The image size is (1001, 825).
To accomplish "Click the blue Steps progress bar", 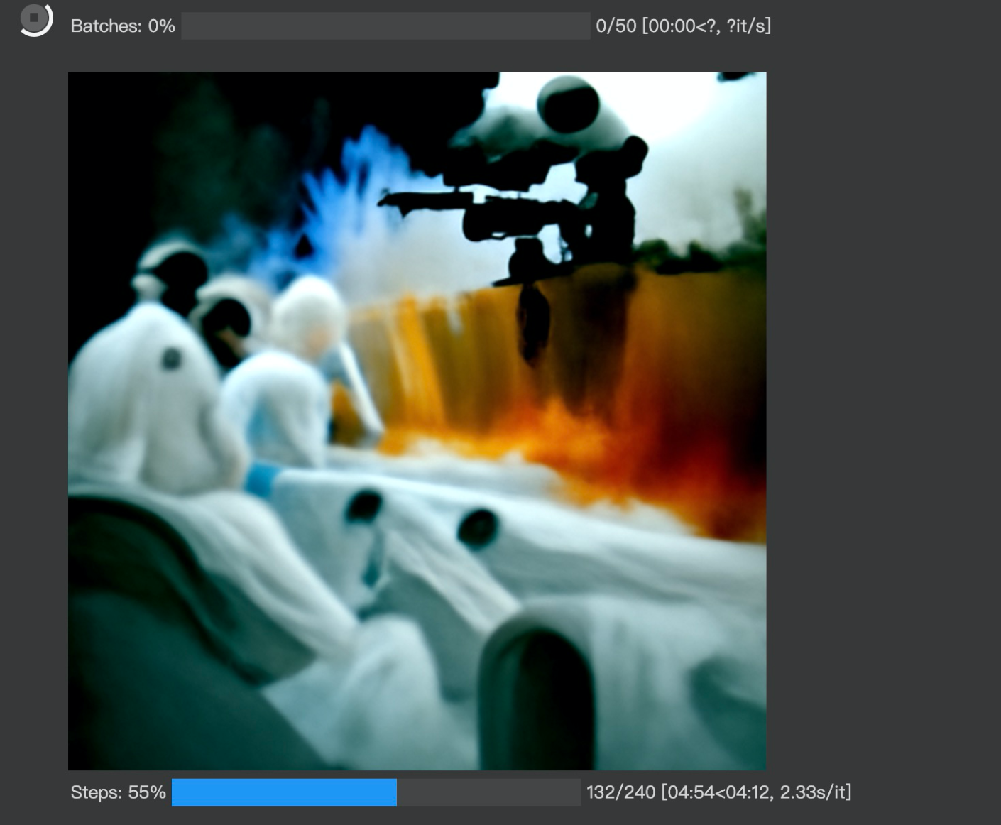I will tap(376, 792).
